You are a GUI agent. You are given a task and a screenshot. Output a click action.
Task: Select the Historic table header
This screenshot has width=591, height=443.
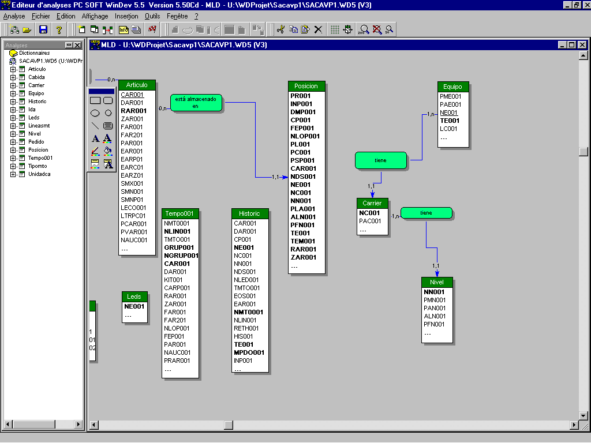point(249,213)
